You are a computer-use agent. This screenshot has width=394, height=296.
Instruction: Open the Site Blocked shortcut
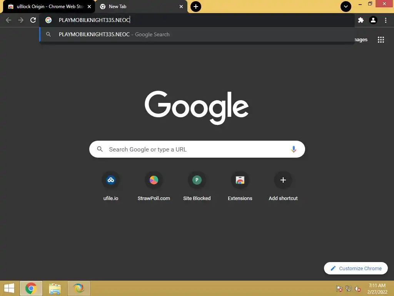click(197, 186)
